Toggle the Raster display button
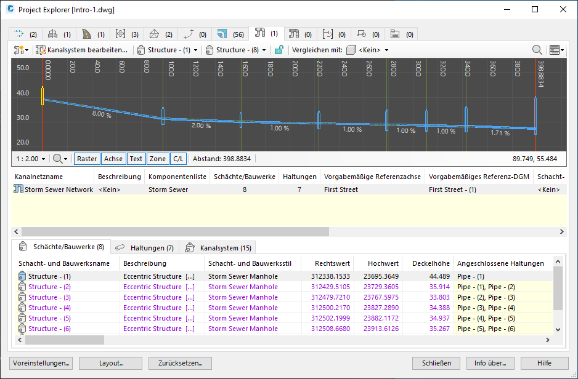This screenshot has height=379, width=578. tap(86, 158)
